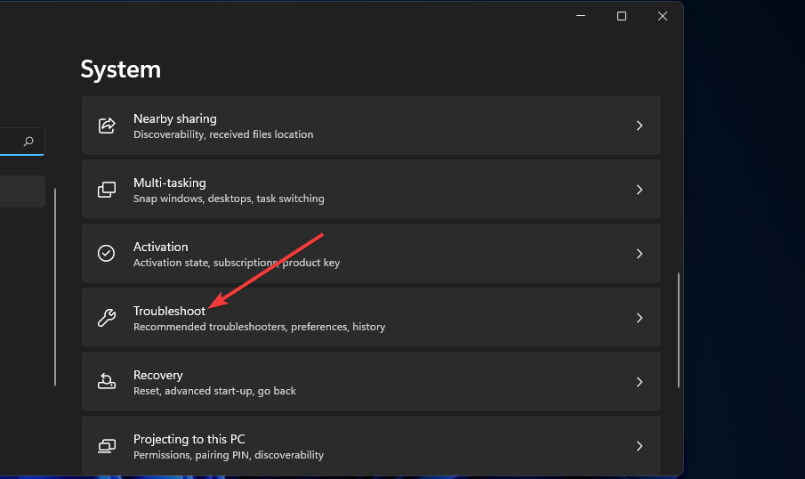Expand Multi-tasking using its right chevron

coord(639,190)
